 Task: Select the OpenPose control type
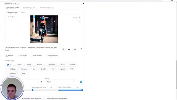click(50, 65)
